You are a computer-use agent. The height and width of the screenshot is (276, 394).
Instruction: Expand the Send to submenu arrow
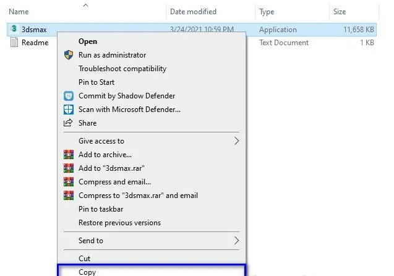click(x=236, y=241)
